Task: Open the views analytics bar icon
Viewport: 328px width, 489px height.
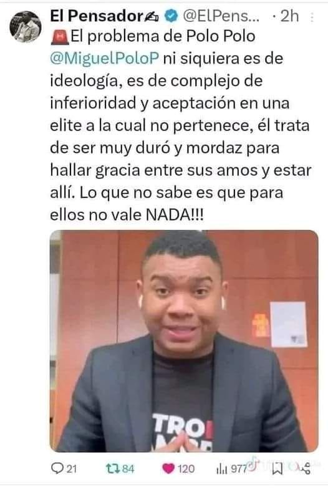Action: (221, 469)
